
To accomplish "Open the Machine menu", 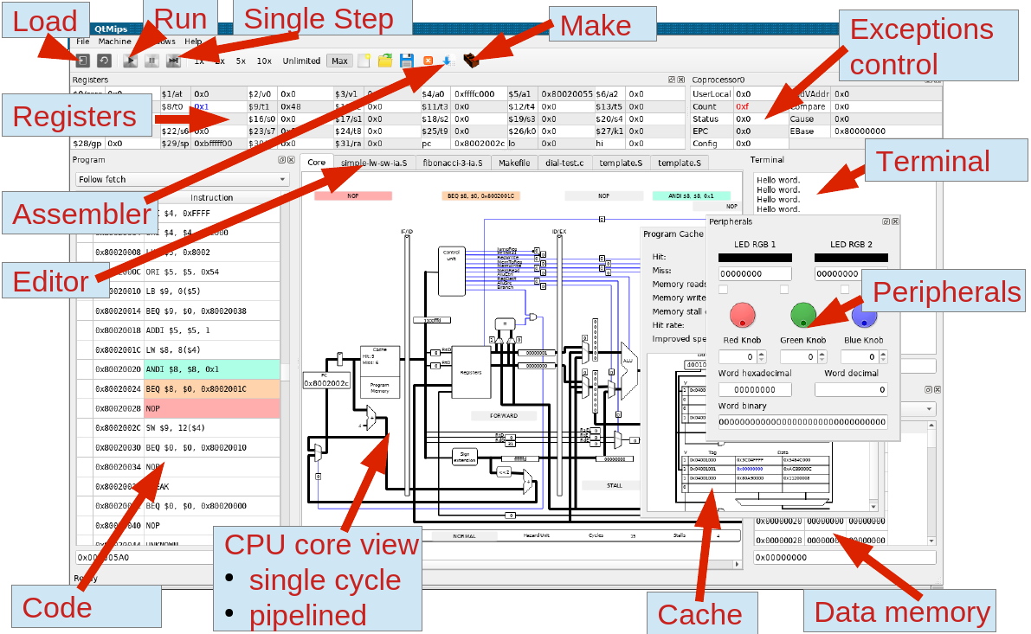I will 114,42.
